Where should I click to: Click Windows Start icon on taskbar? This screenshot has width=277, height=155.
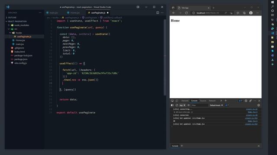point(272,2)
